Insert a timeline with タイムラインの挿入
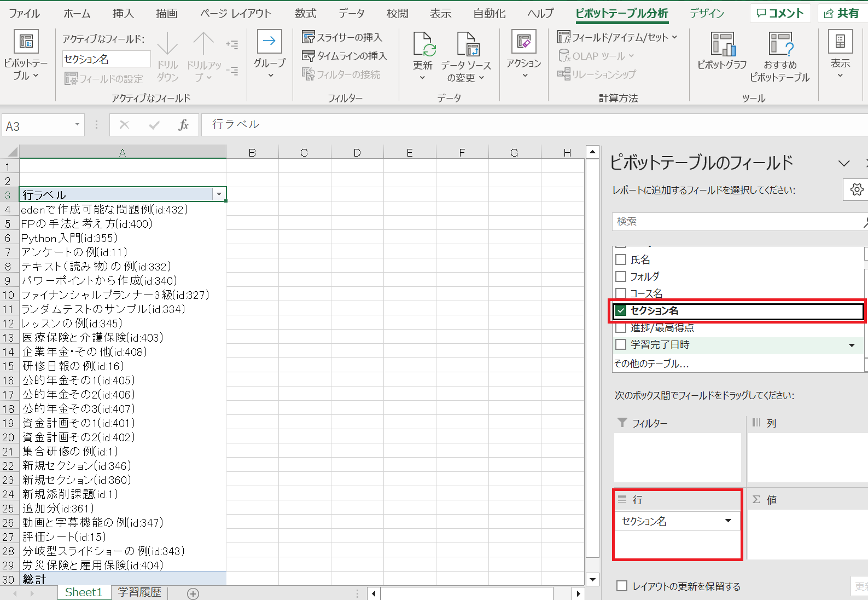The image size is (868, 600). tap(345, 56)
